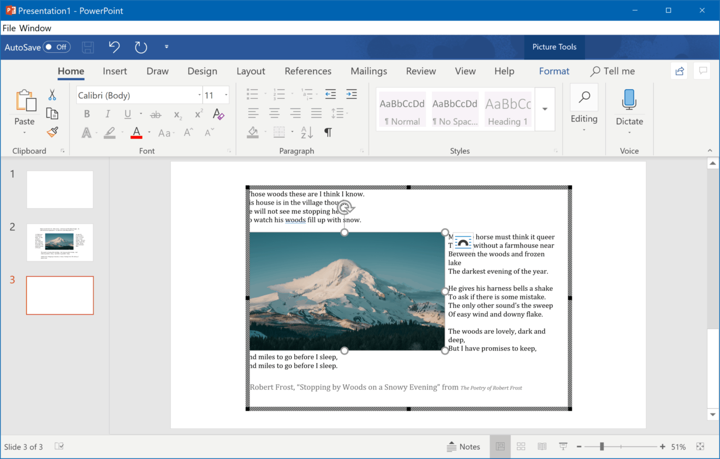Screen dimensions: 720x459
Task: Click the Undo arrow
Action: click(114, 47)
